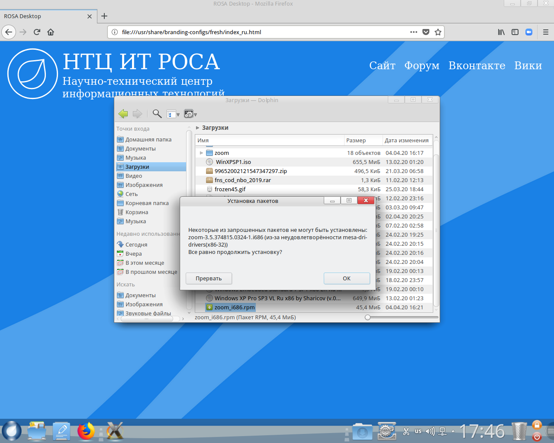Open the Firefox hamburger menu
This screenshot has width=554, height=443.
[546, 32]
